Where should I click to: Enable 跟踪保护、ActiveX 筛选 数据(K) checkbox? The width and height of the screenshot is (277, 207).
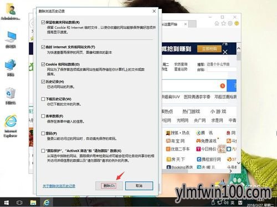point(43,150)
